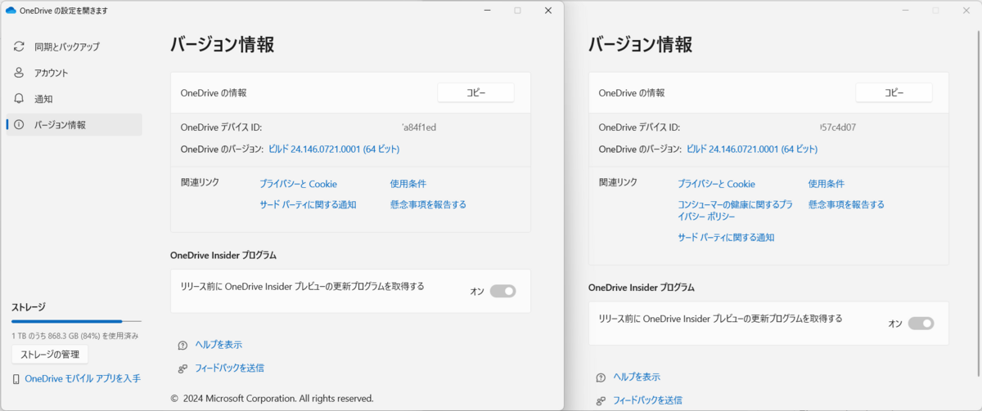Click 関連リンク label in right window
Screen dimensions: 982x411
tap(618, 182)
